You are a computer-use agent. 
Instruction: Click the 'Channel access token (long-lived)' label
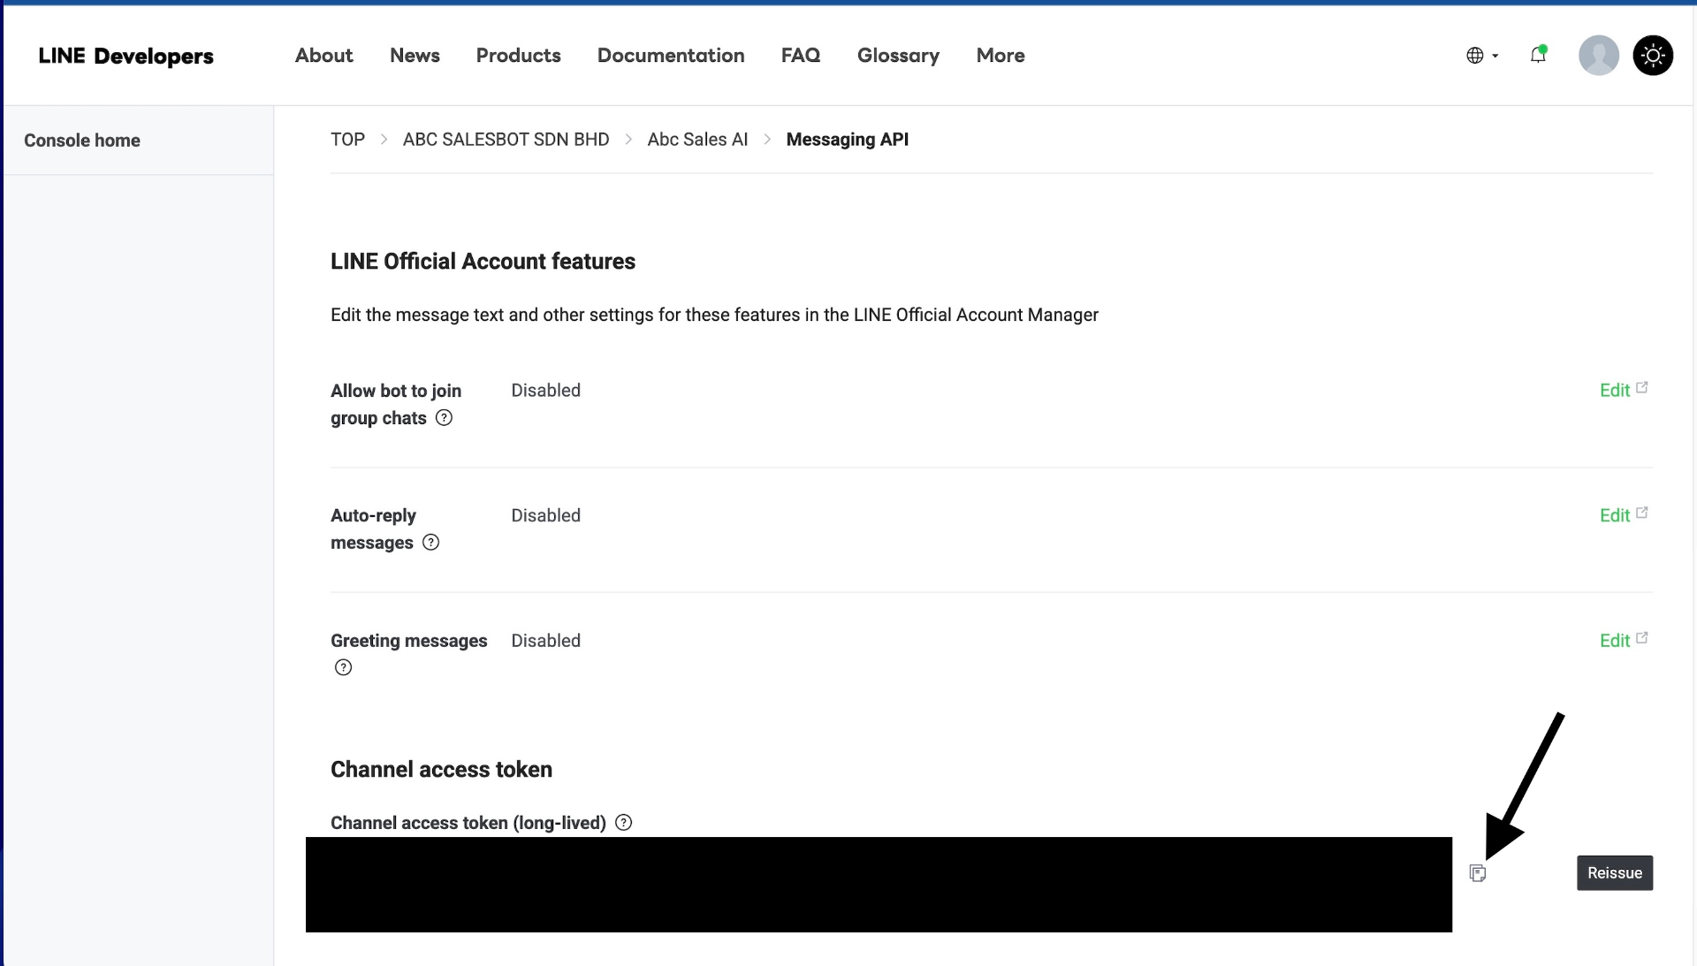click(468, 823)
